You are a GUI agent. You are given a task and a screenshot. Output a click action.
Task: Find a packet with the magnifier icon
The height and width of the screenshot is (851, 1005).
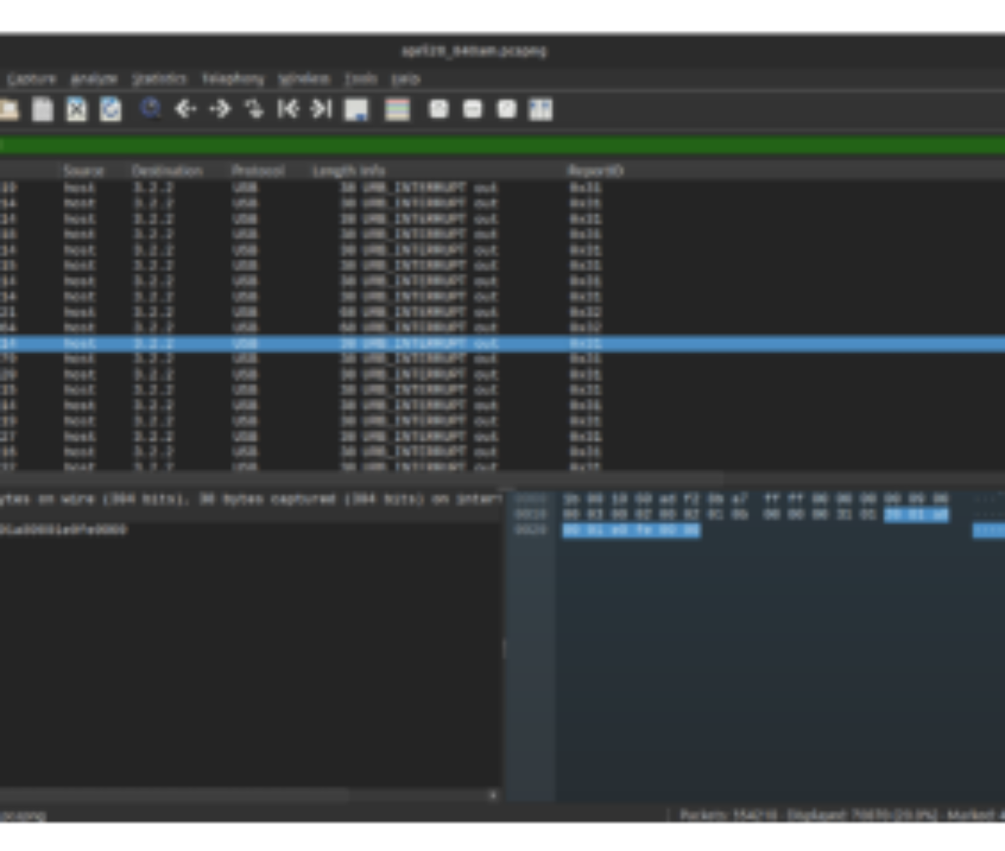coord(151,109)
